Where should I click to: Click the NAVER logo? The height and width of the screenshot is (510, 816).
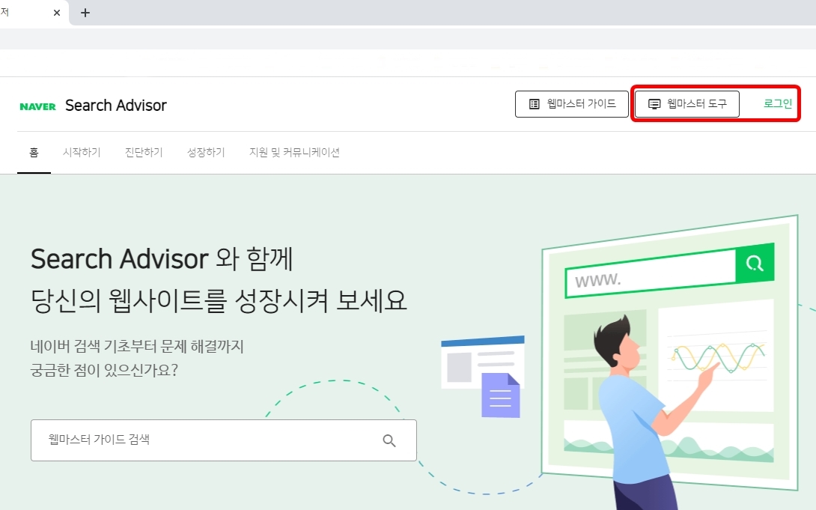click(37, 106)
